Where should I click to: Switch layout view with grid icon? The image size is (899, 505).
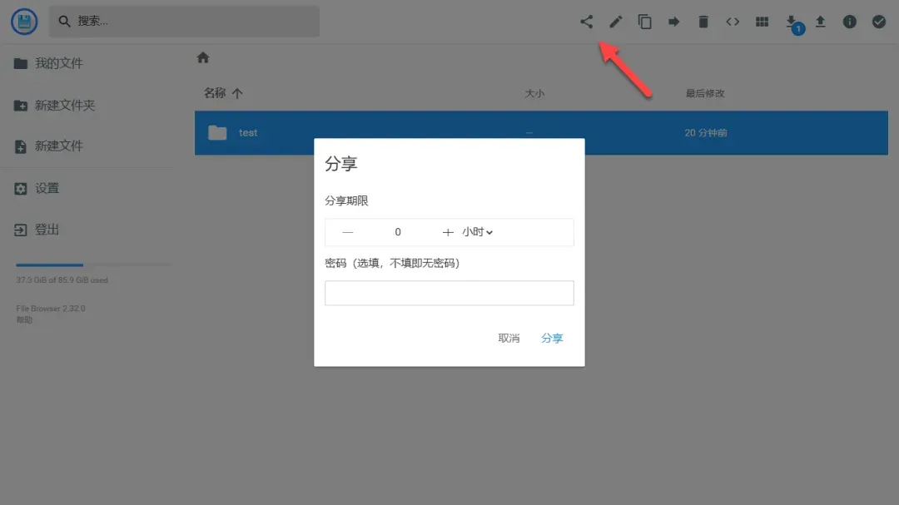click(x=761, y=22)
